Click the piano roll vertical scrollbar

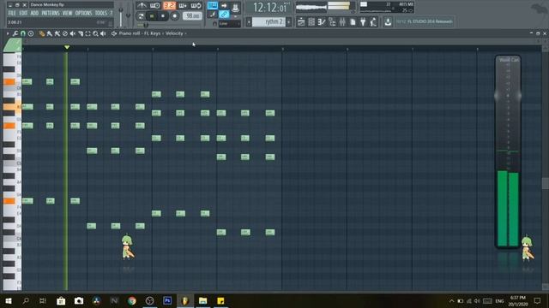click(x=545, y=183)
